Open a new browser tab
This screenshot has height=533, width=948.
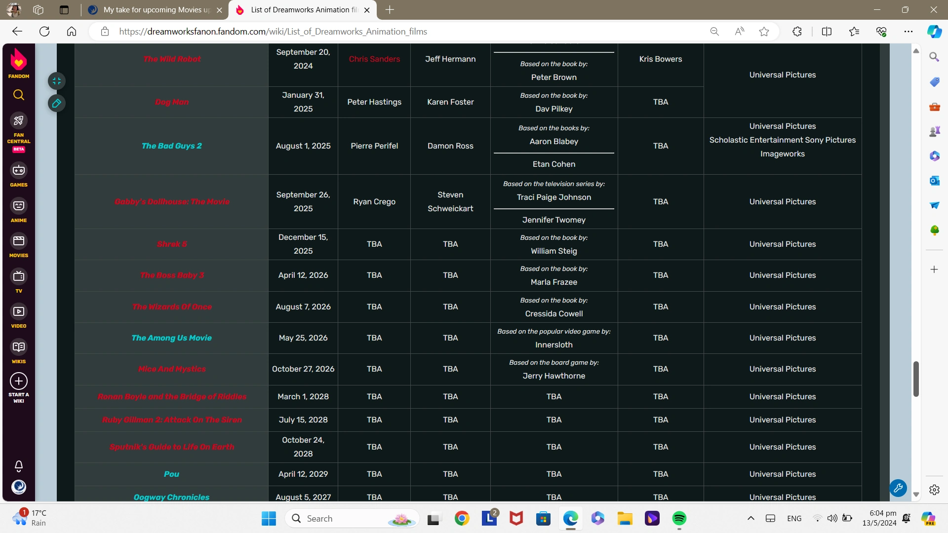point(390,10)
